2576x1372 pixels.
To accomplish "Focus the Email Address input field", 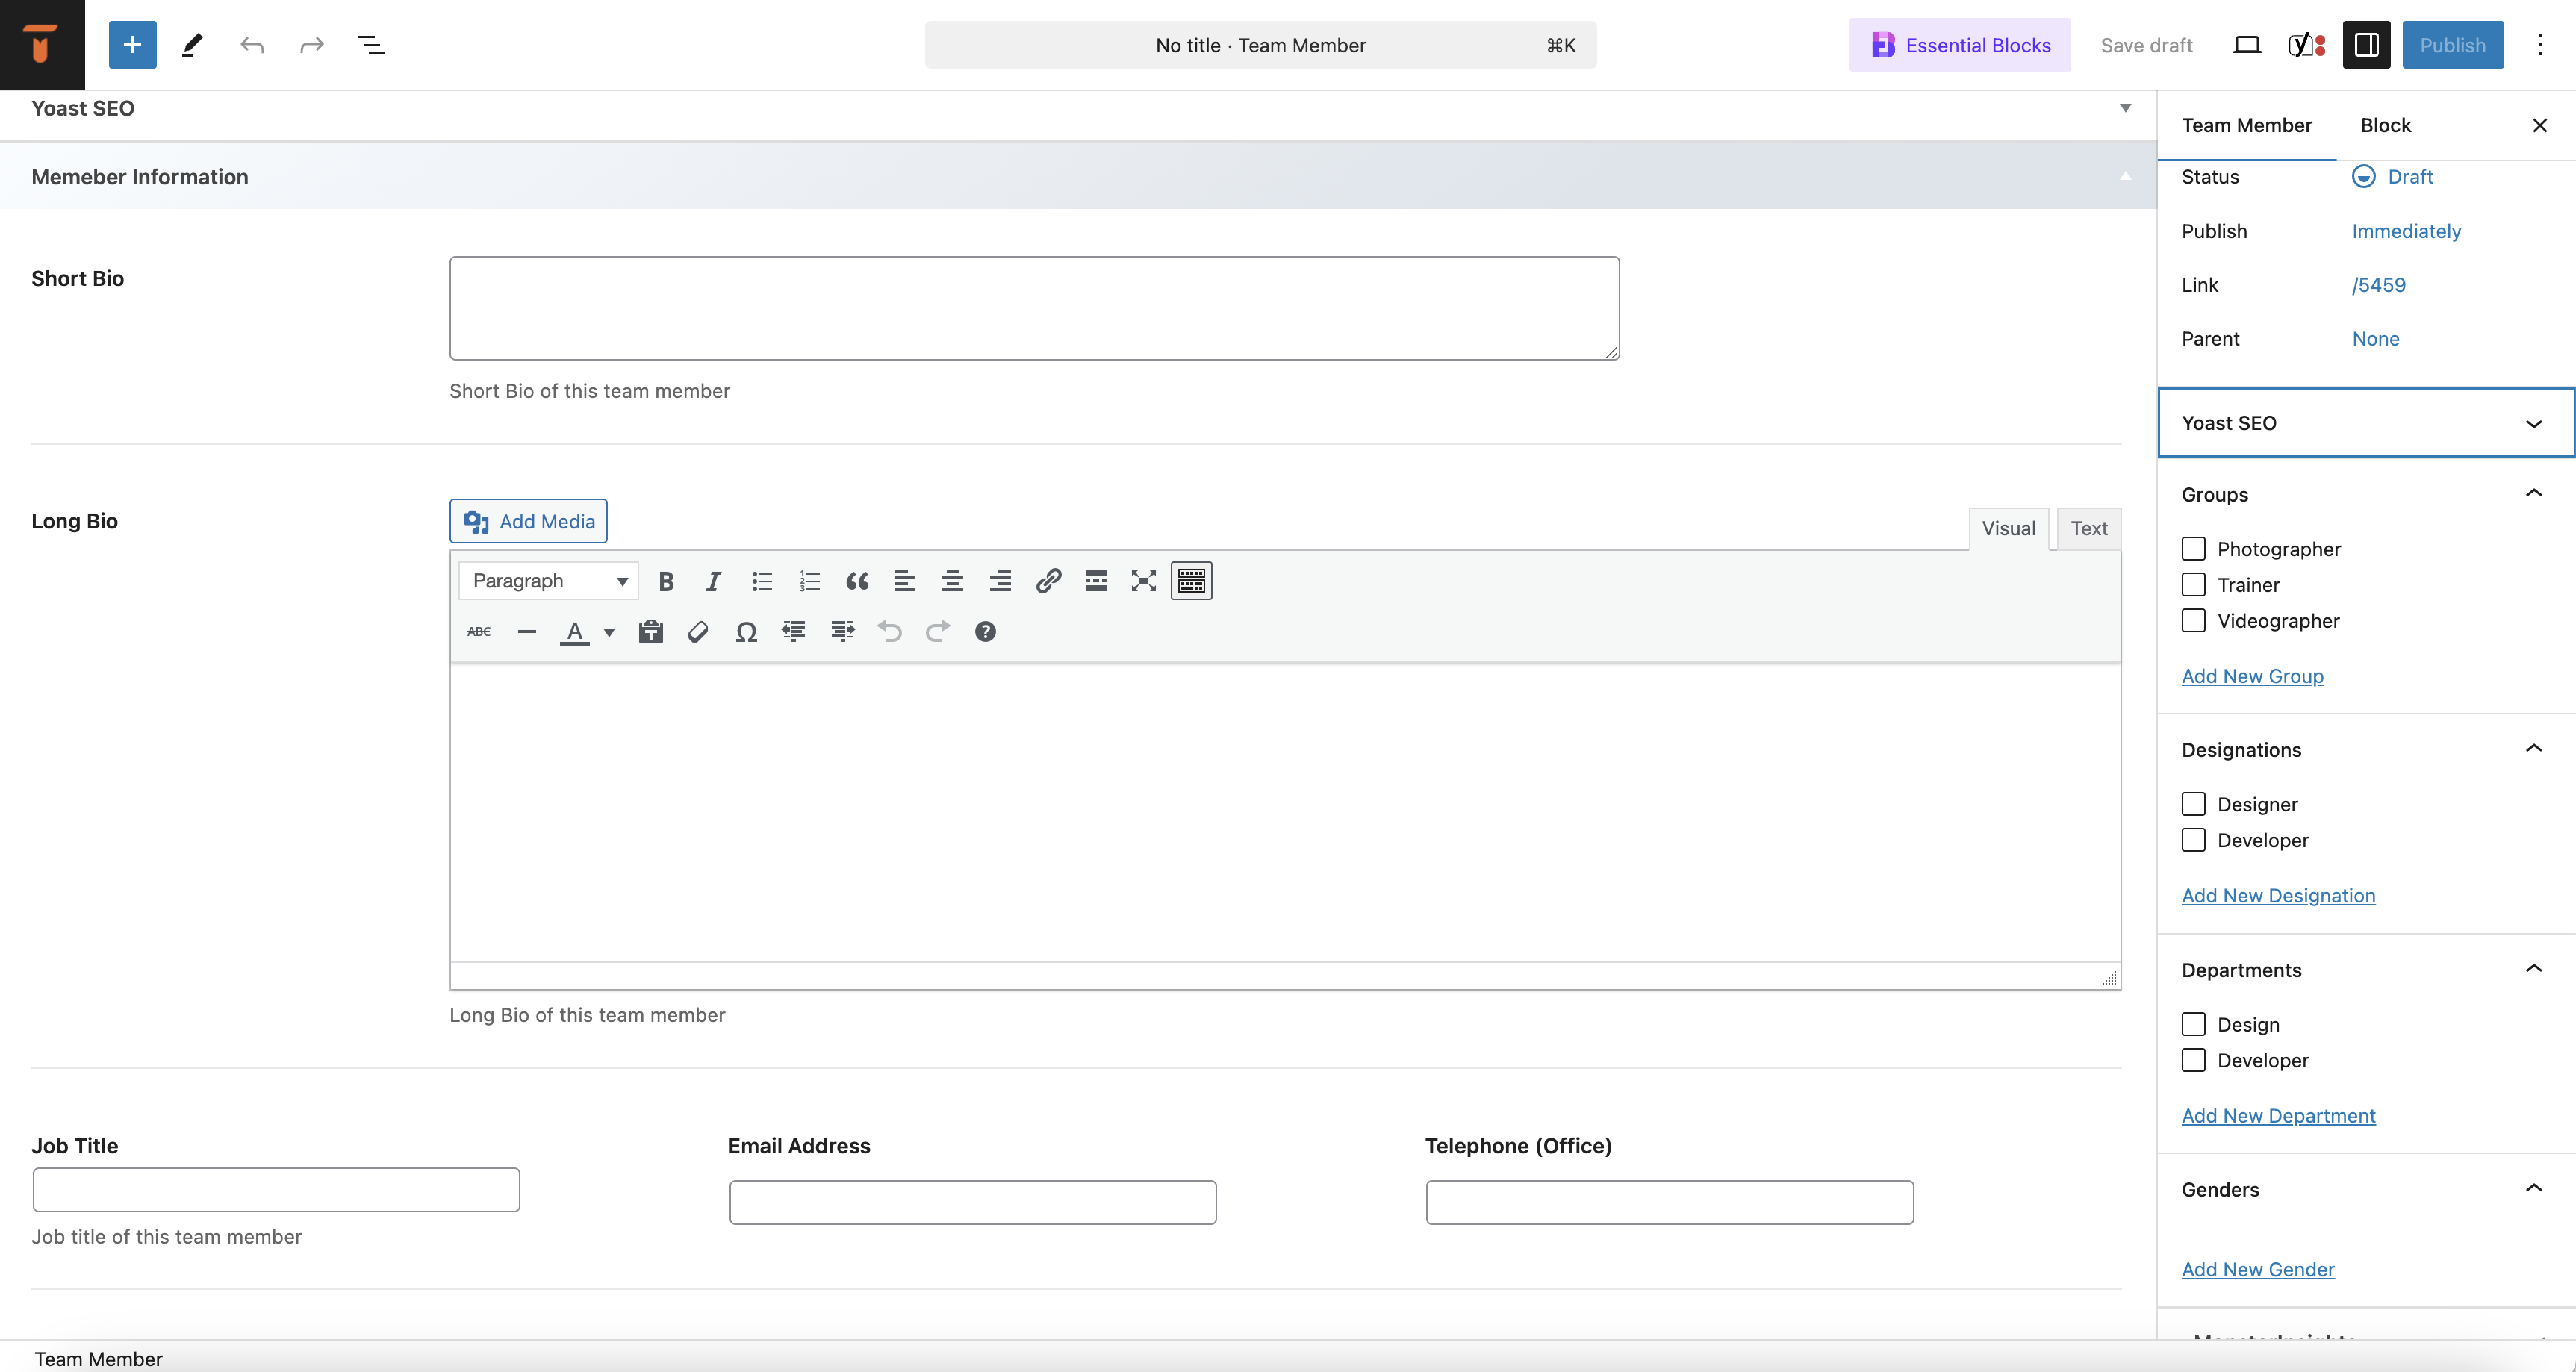I will coord(972,1202).
